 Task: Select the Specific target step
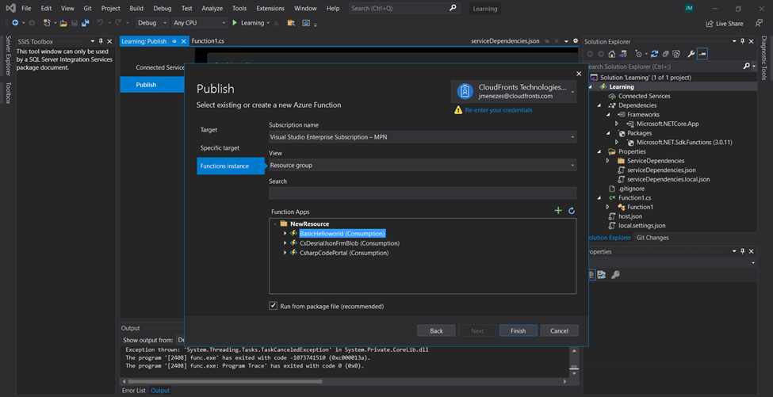coord(220,147)
